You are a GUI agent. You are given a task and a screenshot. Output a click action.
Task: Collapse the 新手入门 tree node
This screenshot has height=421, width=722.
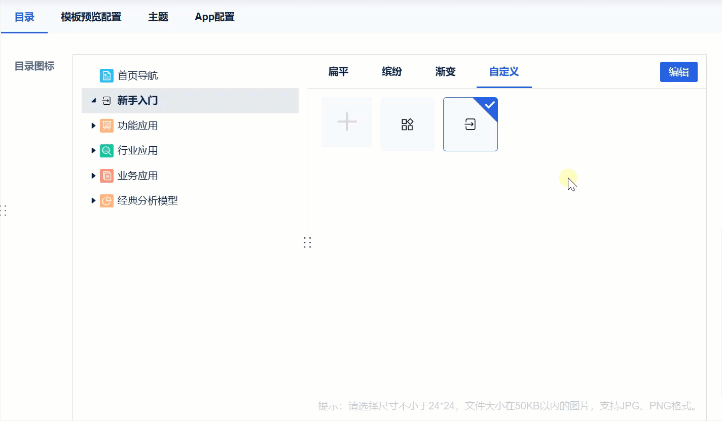[x=94, y=101]
